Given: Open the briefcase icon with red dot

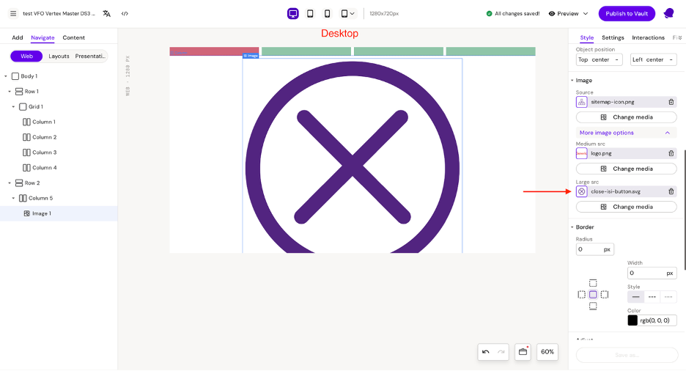Looking at the screenshot, I should point(523,352).
